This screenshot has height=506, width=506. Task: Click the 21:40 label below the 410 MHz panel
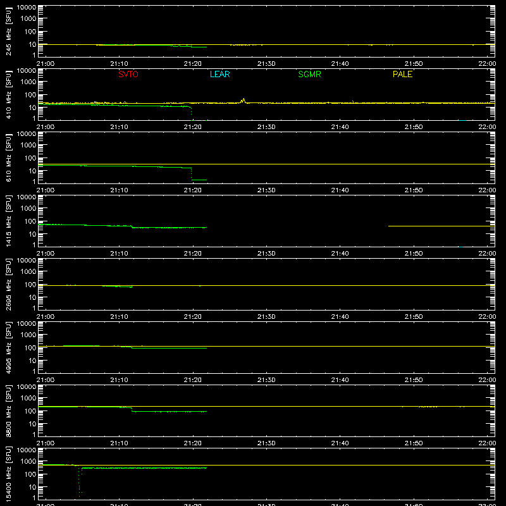[x=340, y=127]
